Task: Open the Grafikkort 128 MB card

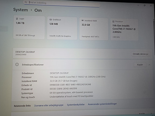Action: click(62, 28)
